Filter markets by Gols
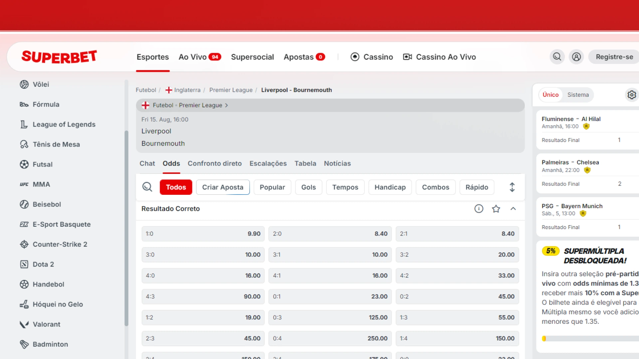The height and width of the screenshot is (359, 639). 308,187
